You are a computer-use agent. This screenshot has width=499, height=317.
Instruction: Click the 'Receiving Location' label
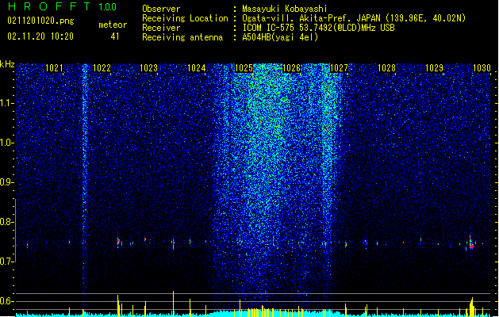click(185, 18)
